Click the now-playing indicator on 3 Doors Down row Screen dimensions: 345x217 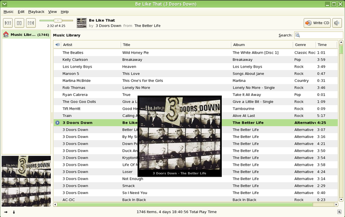pos(57,123)
